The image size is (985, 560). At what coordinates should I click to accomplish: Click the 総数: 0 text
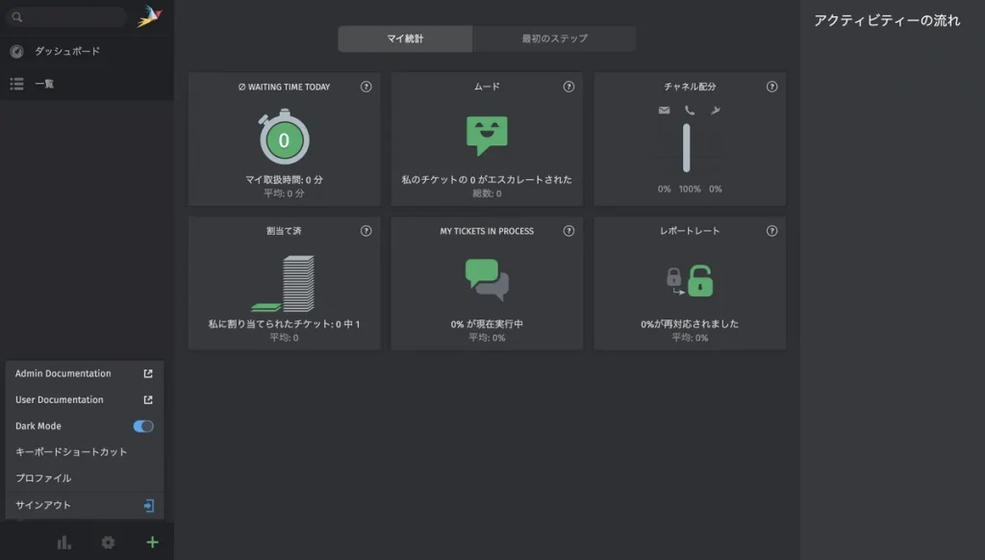[487, 193]
